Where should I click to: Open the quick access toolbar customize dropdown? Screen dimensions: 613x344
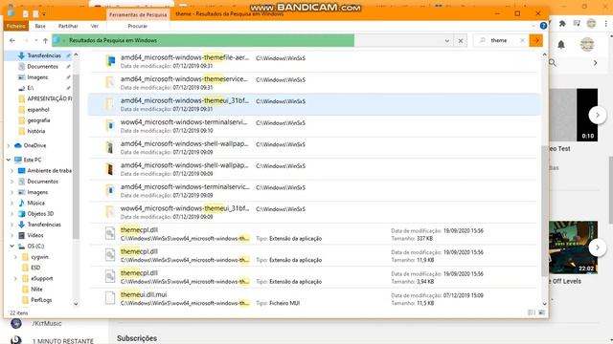(x=44, y=14)
